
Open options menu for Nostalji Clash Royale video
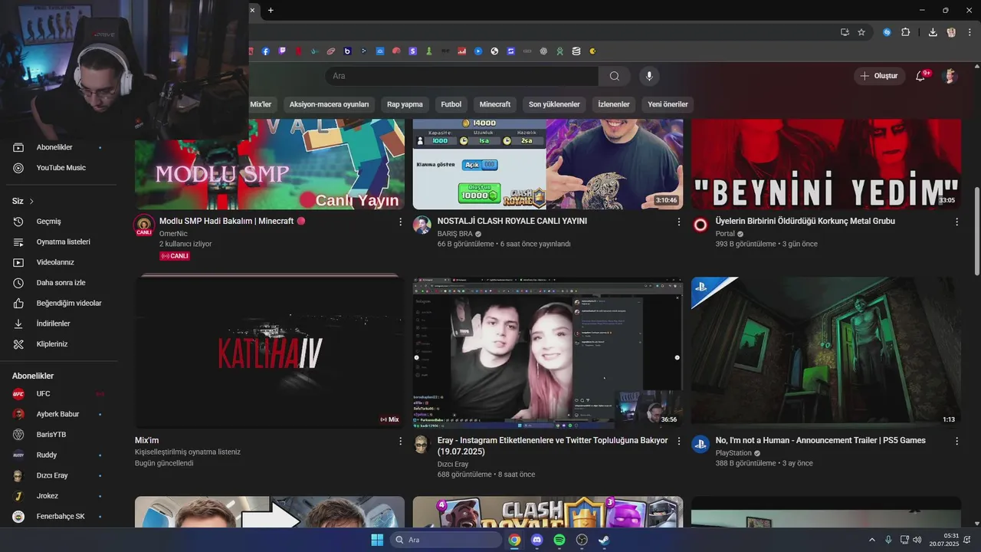pos(678,222)
